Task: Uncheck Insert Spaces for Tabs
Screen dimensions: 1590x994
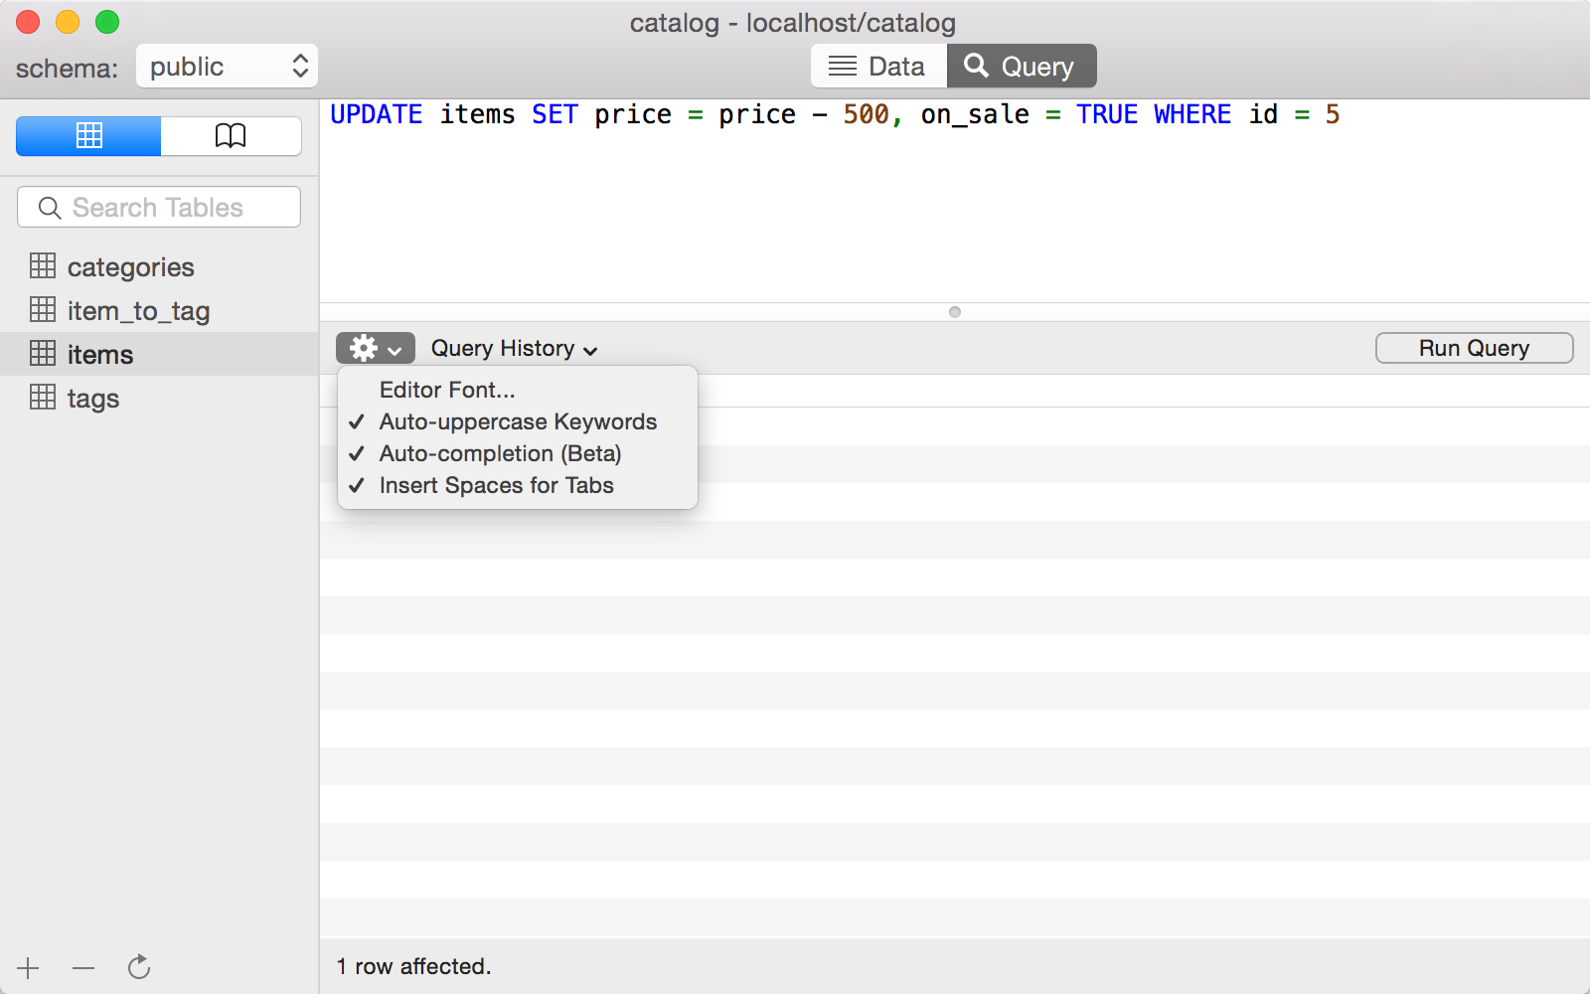Action: pyautogui.click(x=496, y=486)
